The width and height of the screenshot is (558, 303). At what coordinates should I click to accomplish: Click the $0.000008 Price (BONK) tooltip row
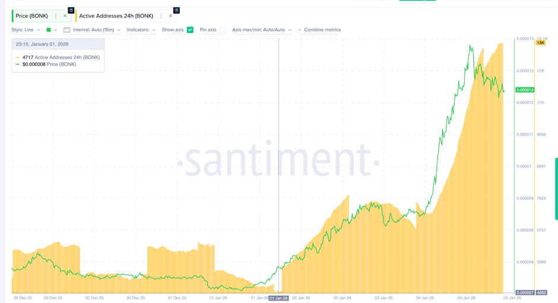click(x=46, y=65)
